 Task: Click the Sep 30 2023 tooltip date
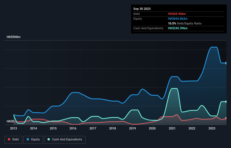pos(142,9)
